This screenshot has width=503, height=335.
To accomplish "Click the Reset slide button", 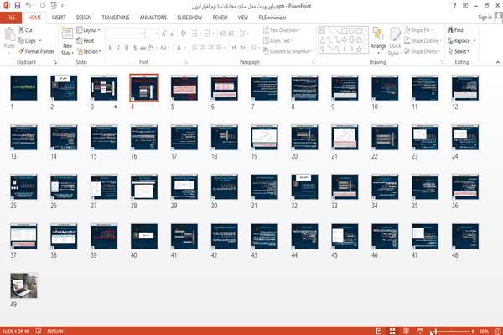I will pyautogui.click(x=86, y=41).
